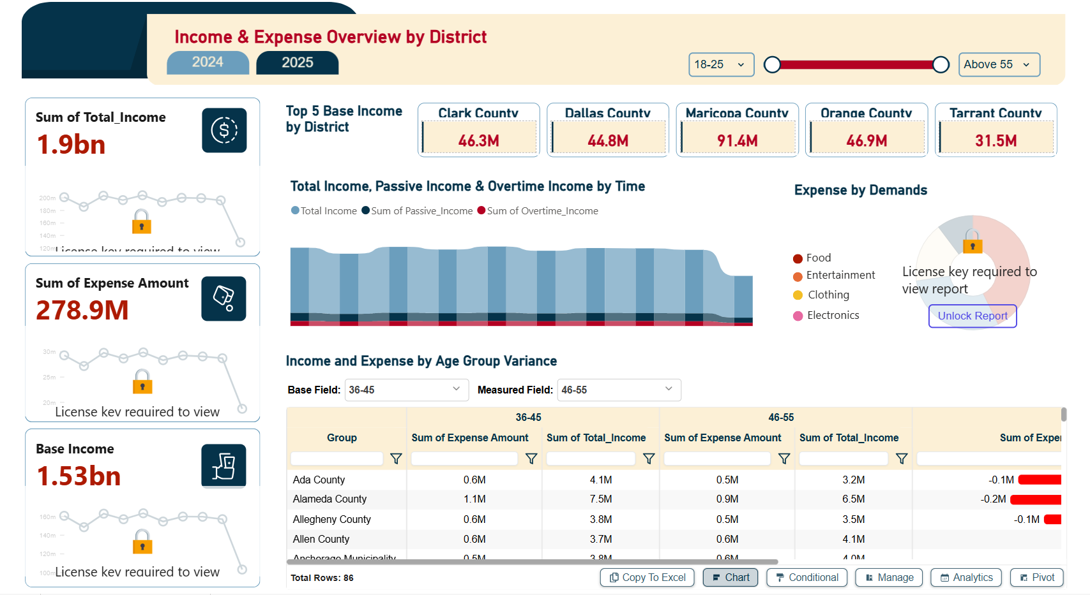The height and width of the screenshot is (595, 1090).
Task: Select the Entertainment legend dot
Action: click(x=798, y=276)
